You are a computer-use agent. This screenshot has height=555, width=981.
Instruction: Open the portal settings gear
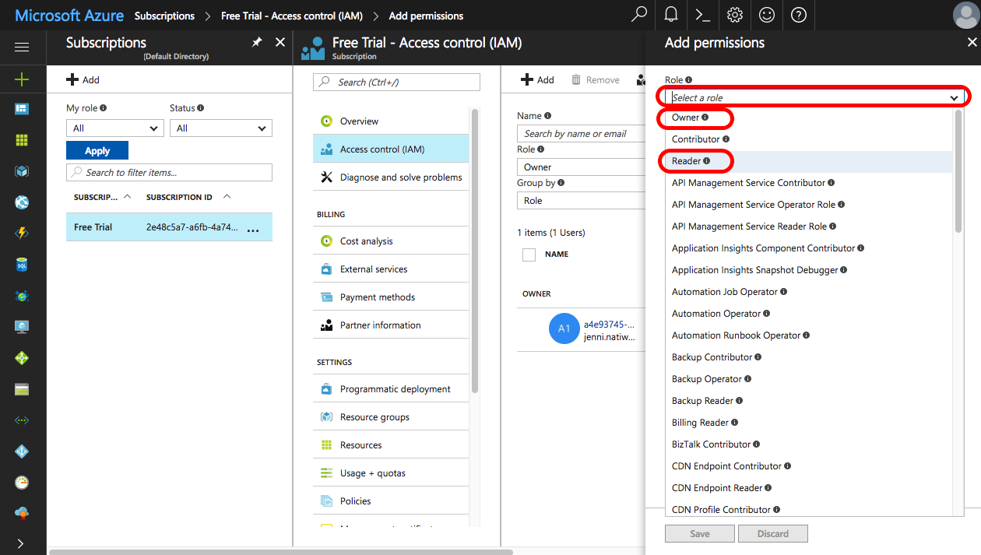tap(734, 15)
